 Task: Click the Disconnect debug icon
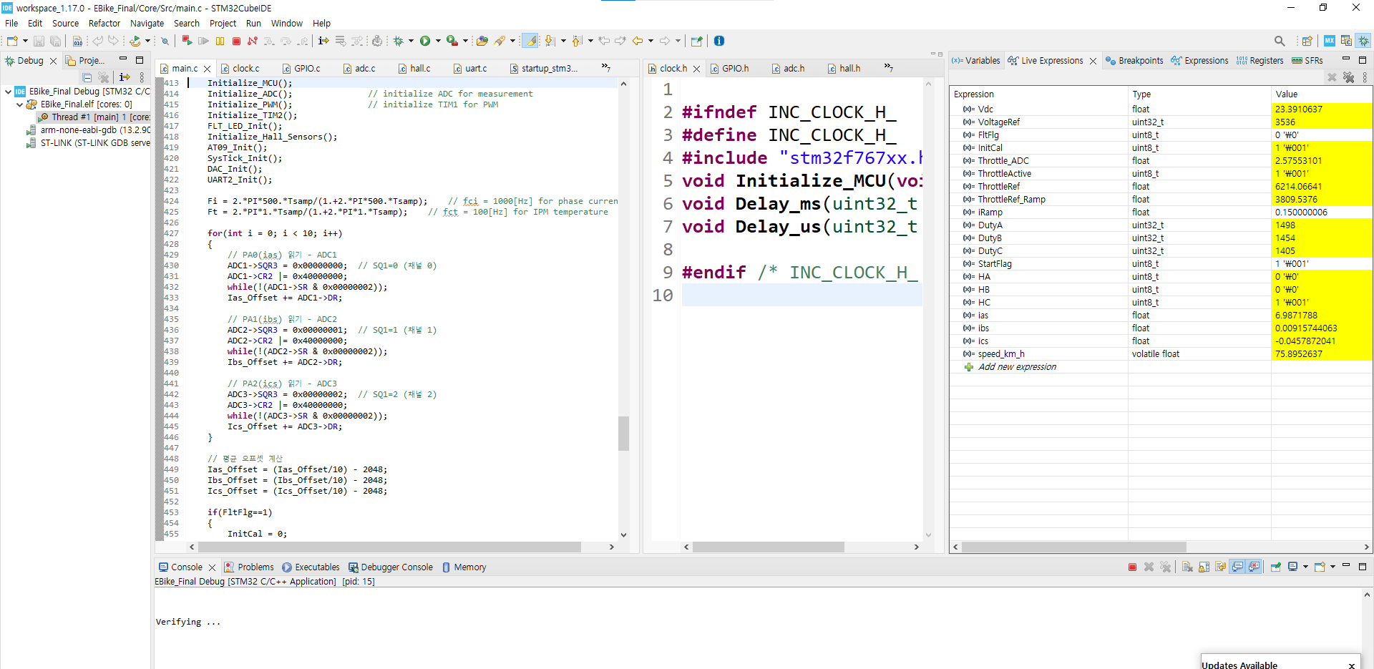point(252,41)
